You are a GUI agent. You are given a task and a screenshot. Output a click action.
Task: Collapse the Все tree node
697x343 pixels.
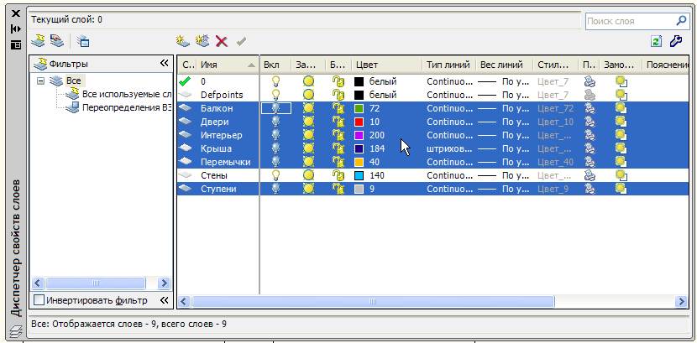41,81
